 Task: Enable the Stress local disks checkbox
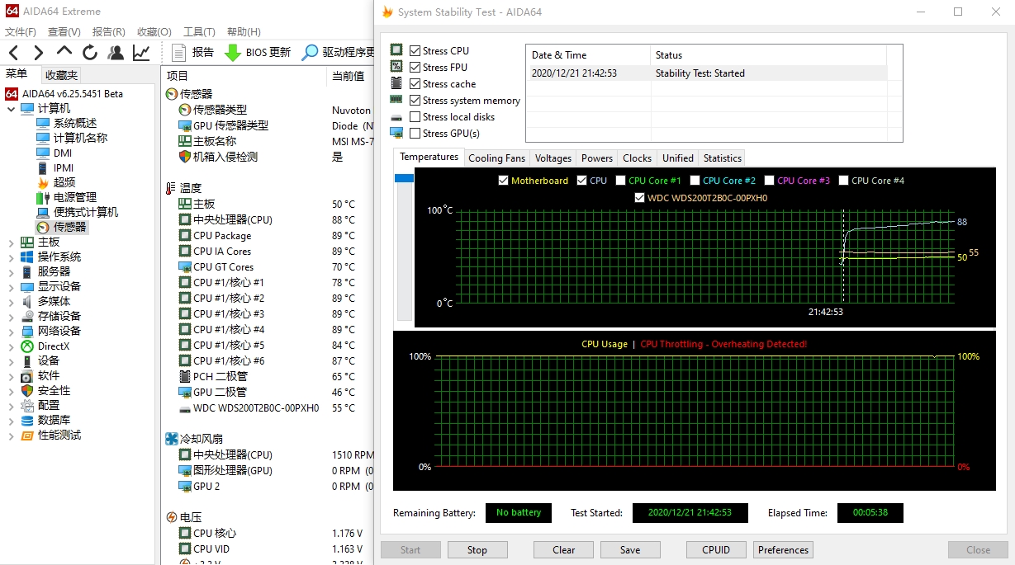click(x=415, y=116)
